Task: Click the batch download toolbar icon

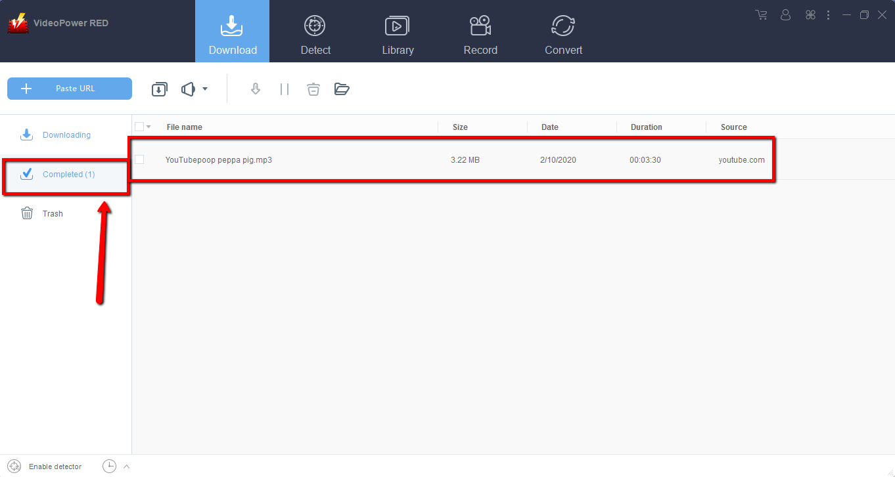Action: click(x=159, y=89)
